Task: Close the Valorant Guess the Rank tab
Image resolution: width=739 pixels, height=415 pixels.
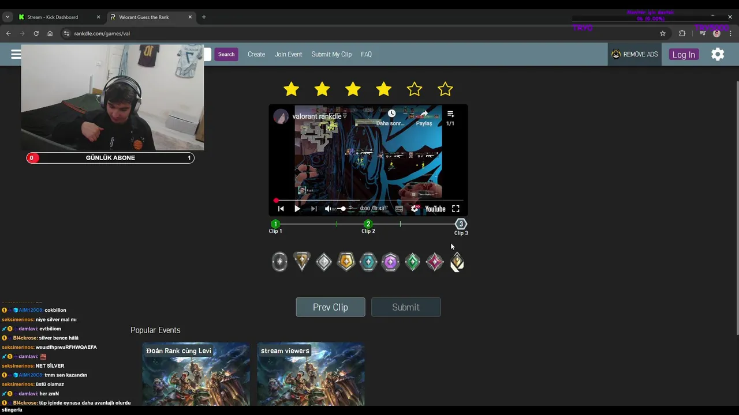Action: tap(190, 17)
